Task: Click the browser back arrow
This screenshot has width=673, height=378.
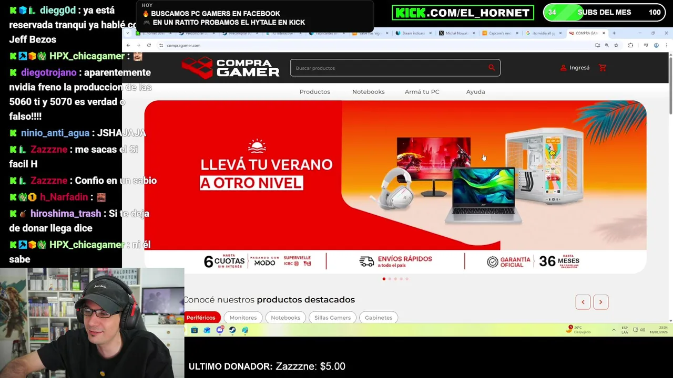Action: click(128, 46)
